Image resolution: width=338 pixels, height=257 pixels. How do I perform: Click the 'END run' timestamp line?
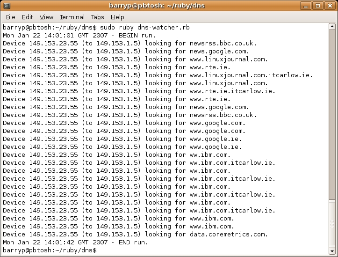tap(76, 242)
